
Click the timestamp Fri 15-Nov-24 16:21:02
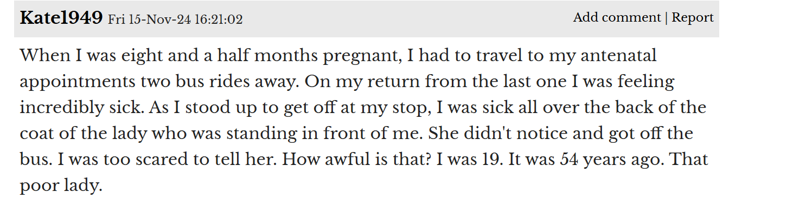pyautogui.click(x=175, y=20)
